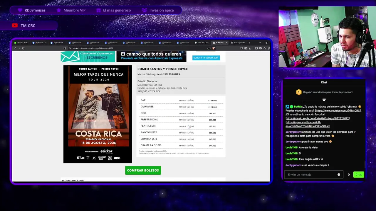The image size is (376, 211).
Task: Click the gold position 1 badge
Action: (x=299, y=92)
